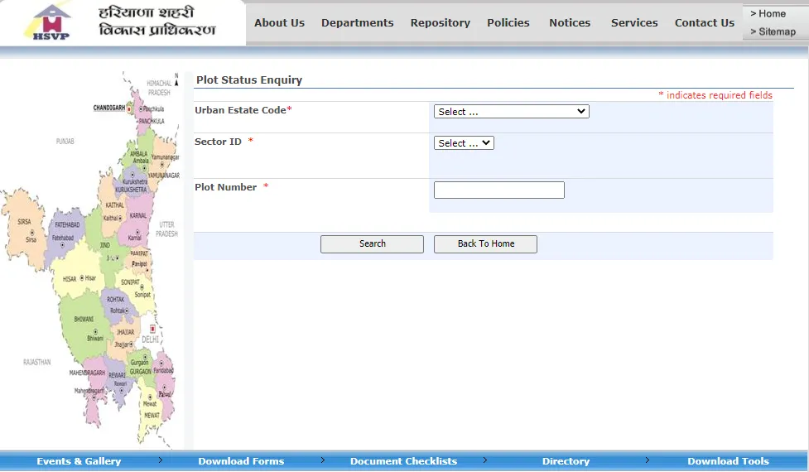Go to Directory in the footer
The width and height of the screenshot is (809, 472).
tap(566, 461)
